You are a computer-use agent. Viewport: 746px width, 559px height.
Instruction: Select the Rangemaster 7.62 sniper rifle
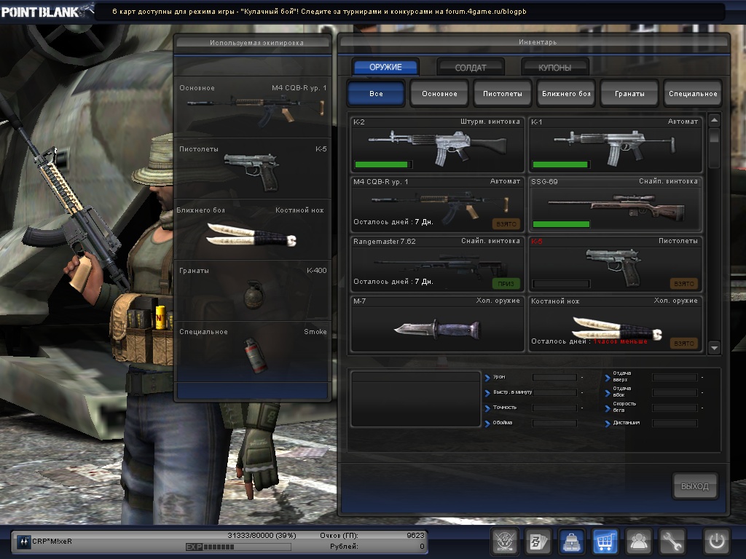click(437, 263)
